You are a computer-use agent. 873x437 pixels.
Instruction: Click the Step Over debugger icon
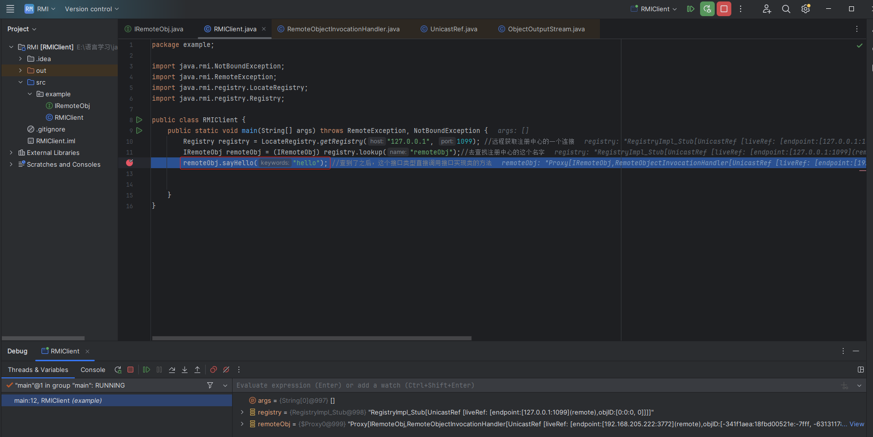172,370
